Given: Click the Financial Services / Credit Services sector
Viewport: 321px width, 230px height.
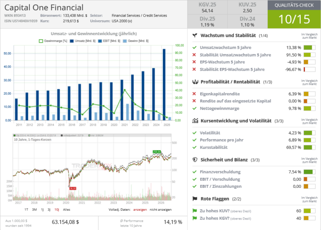Looking at the screenshot, I should pyautogui.click(x=139, y=15).
